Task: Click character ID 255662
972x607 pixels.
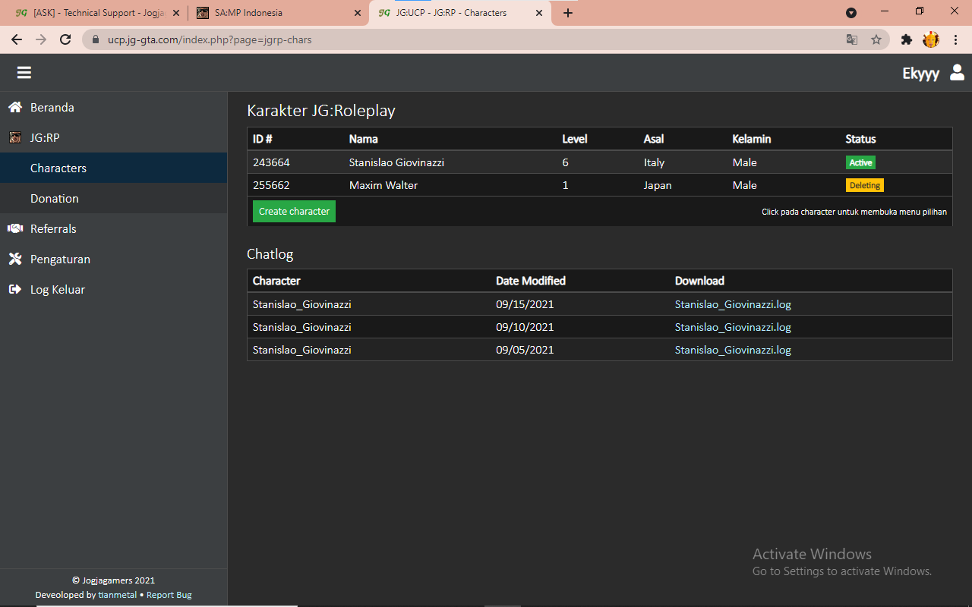Action: [271, 185]
